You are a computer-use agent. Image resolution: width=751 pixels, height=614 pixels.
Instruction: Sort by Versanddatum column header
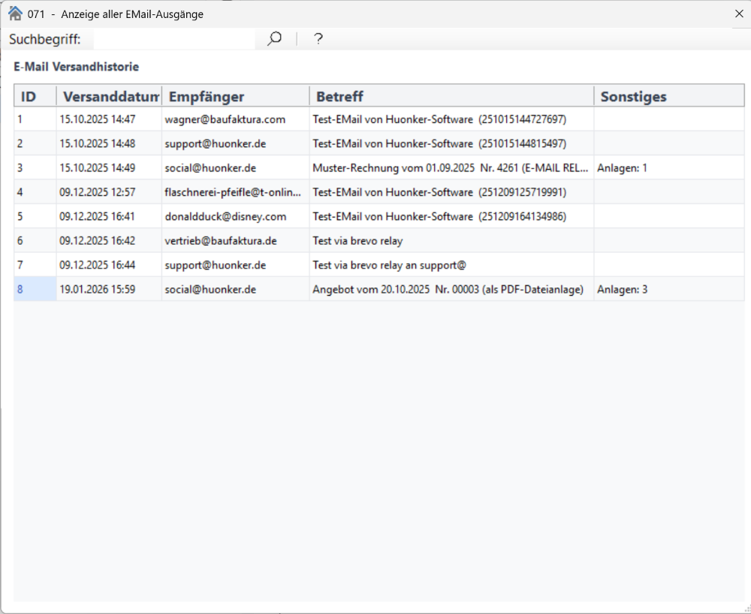pyautogui.click(x=109, y=96)
